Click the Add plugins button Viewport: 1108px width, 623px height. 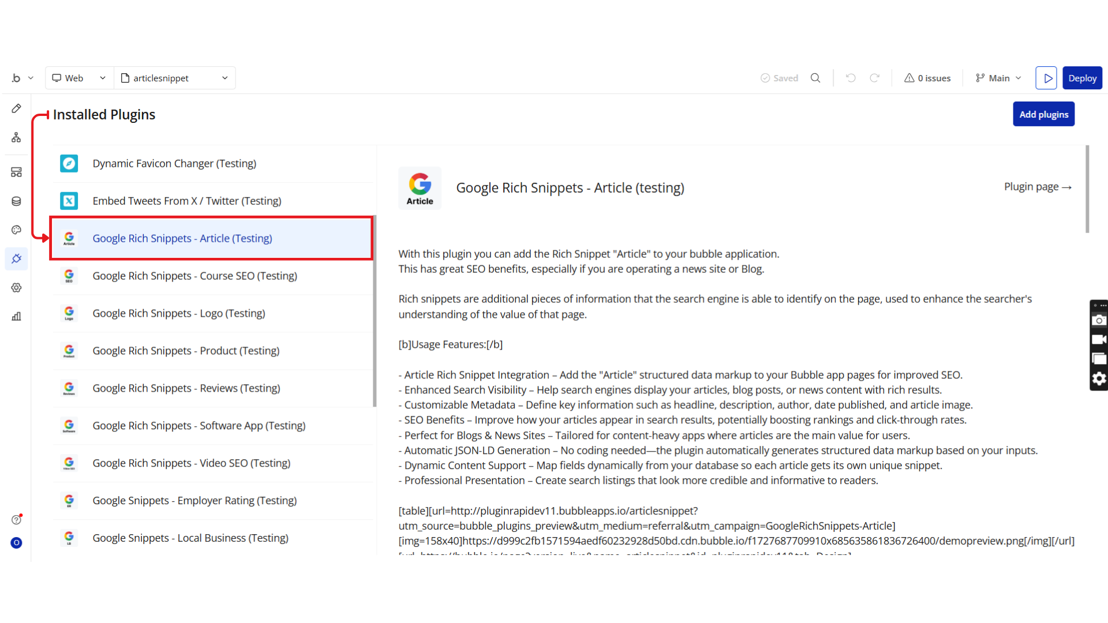[1043, 114]
